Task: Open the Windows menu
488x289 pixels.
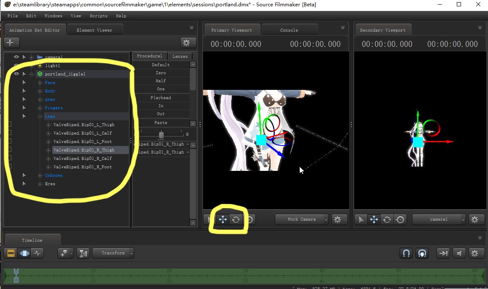Action: [x=53, y=16]
